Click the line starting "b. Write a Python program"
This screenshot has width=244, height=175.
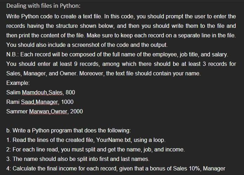click(68, 131)
